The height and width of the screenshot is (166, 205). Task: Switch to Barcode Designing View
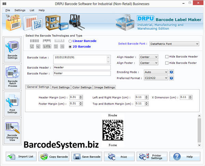point(12,131)
